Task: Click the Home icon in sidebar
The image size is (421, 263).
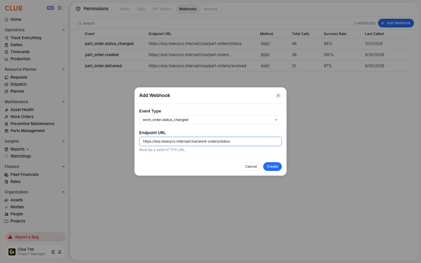Action: 6,20
